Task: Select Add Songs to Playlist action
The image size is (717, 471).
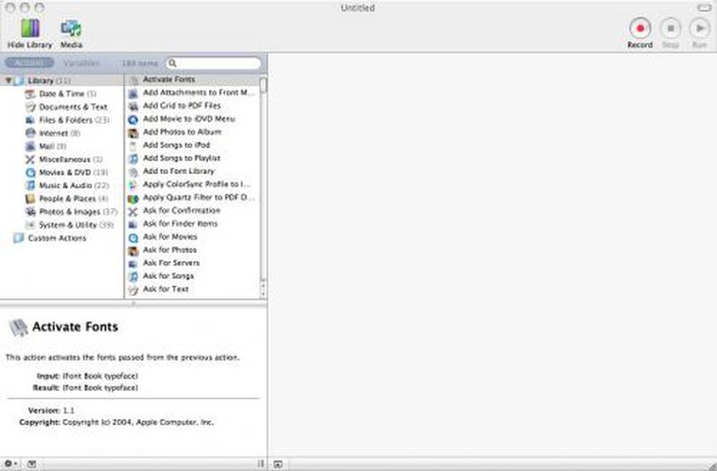Action: [192, 158]
